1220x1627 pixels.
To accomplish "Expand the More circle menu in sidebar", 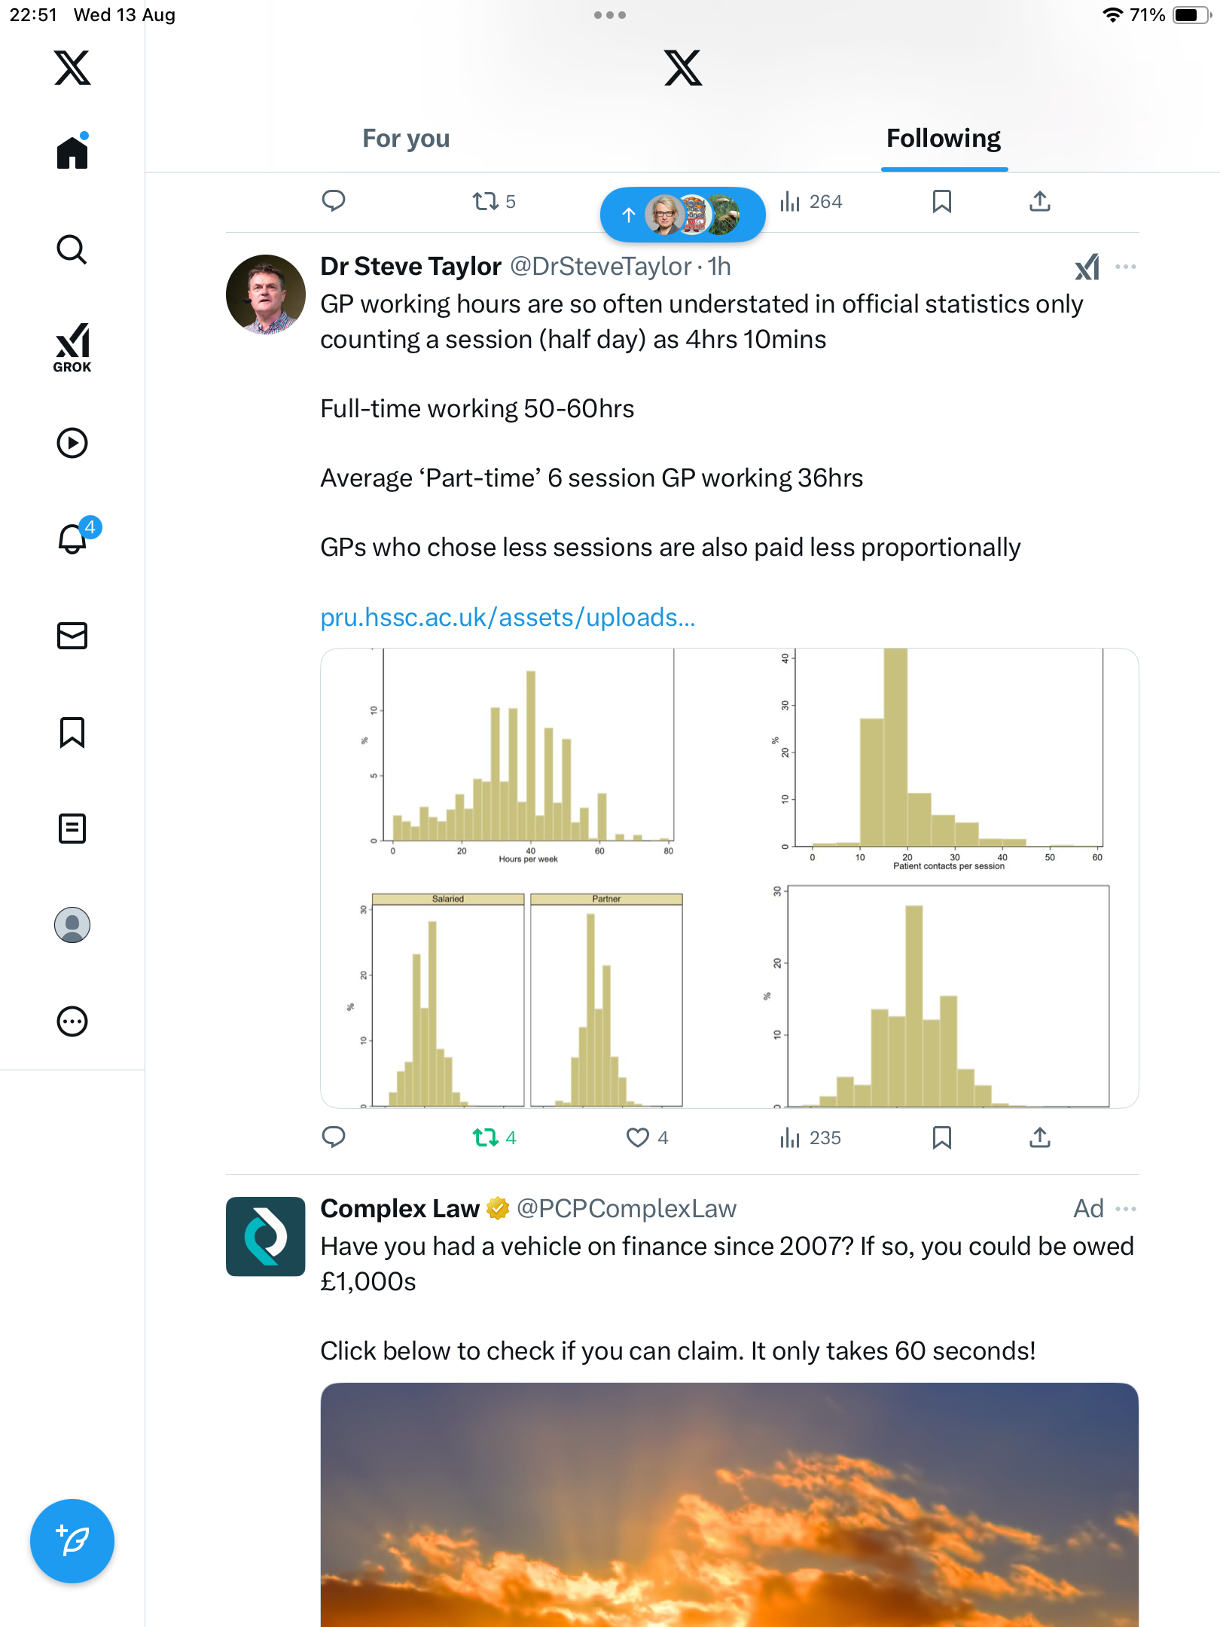I will tap(72, 1021).
